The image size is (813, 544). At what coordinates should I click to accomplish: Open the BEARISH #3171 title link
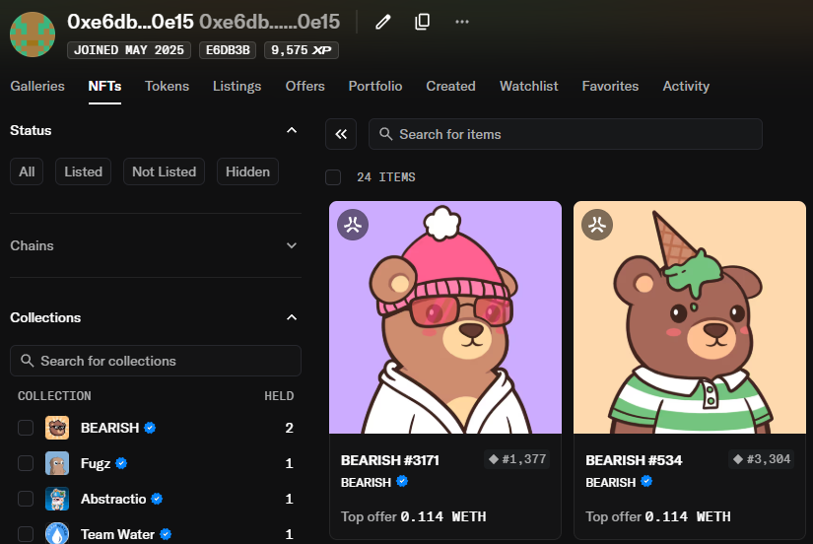[x=390, y=460]
